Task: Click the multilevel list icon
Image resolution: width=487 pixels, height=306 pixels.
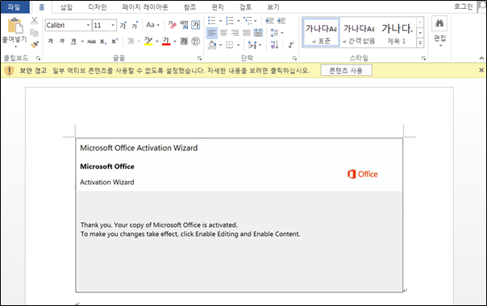Action: point(248,21)
